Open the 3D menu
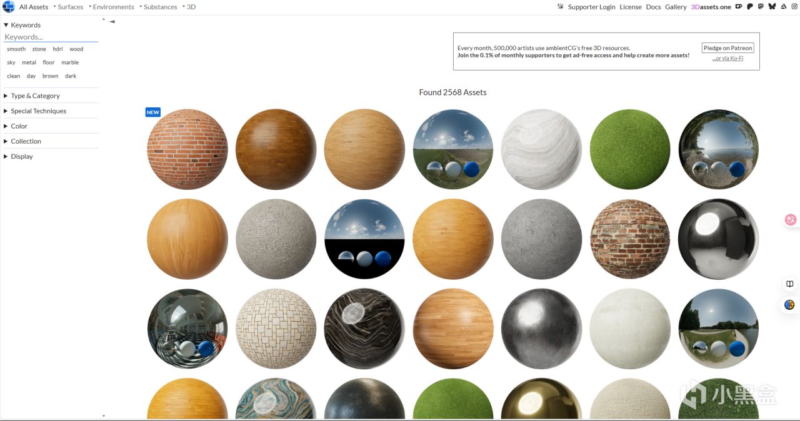This screenshot has height=421, width=800. pyautogui.click(x=191, y=7)
